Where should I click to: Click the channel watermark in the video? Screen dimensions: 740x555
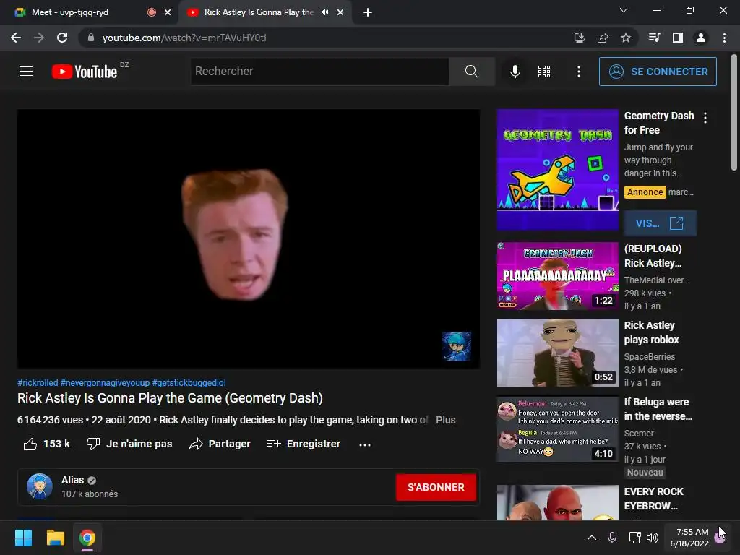pyautogui.click(x=457, y=346)
